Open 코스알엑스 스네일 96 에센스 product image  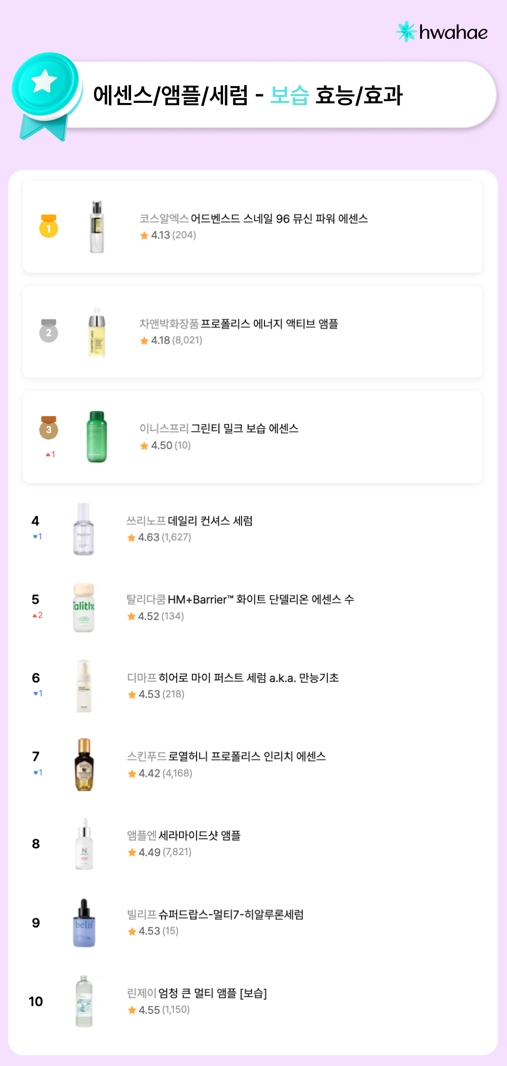coord(97,227)
